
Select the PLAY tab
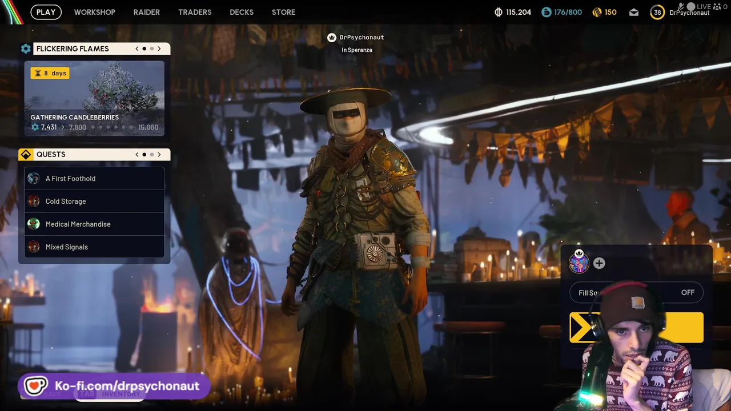(x=46, y=12)
